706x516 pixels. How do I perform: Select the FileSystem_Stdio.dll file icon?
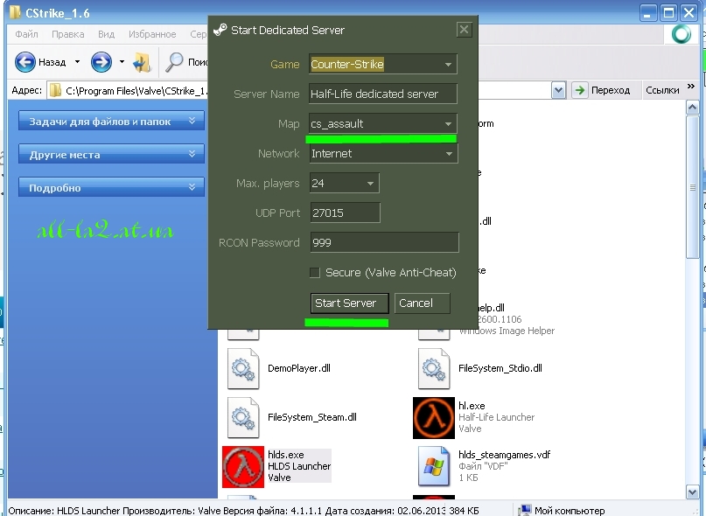point(434,369)
